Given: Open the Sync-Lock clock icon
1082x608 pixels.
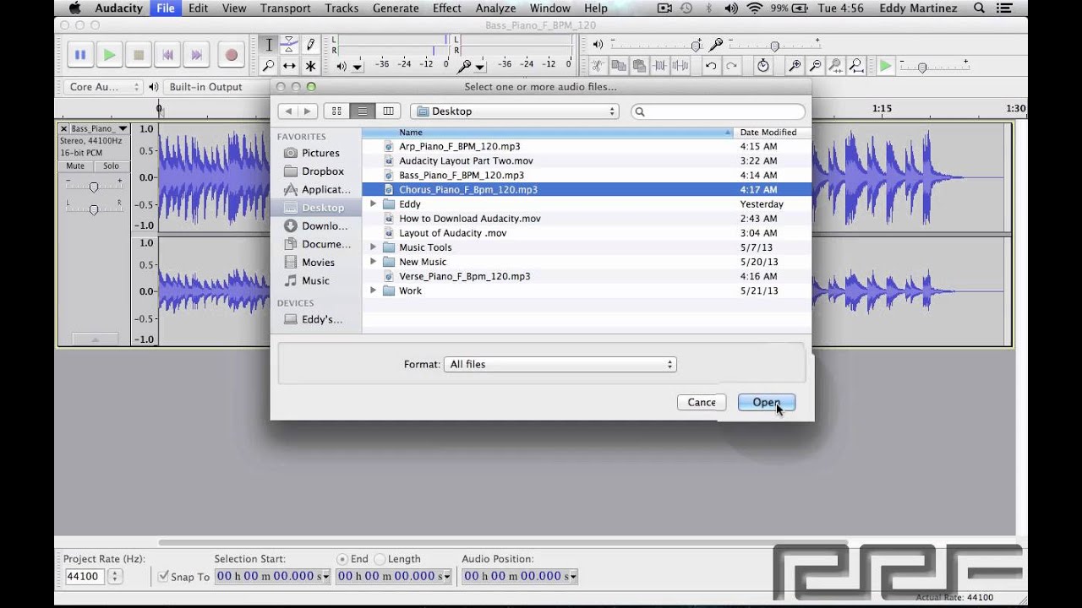Looking at the screenshot, I should (x=763, y=65).
